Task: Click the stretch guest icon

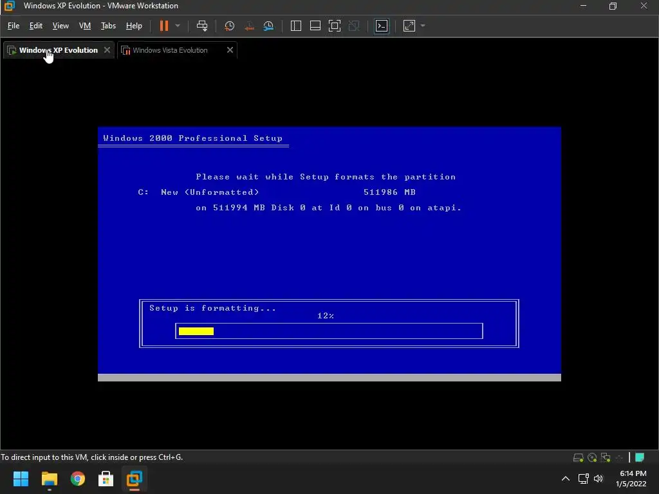Action: [409, 26]
